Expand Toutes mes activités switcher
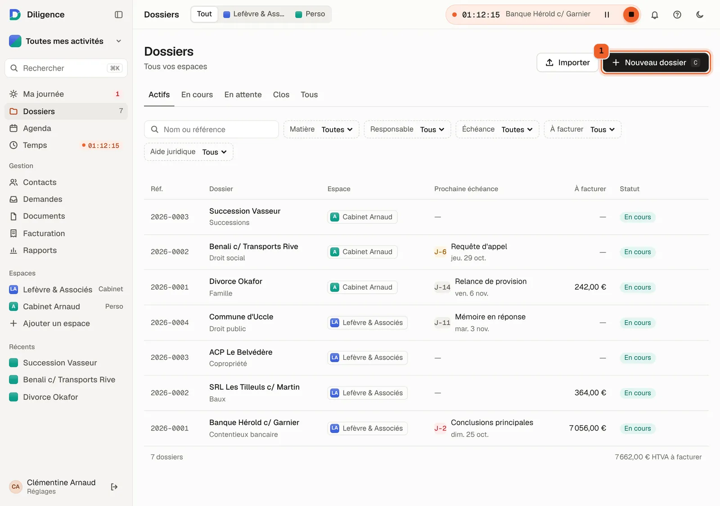The image size is (720, 506). tap(66, 41)
